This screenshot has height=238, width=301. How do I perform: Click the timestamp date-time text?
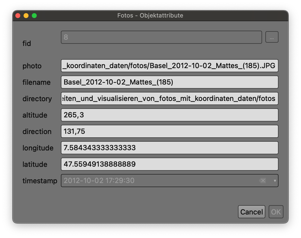click(99, 181)
